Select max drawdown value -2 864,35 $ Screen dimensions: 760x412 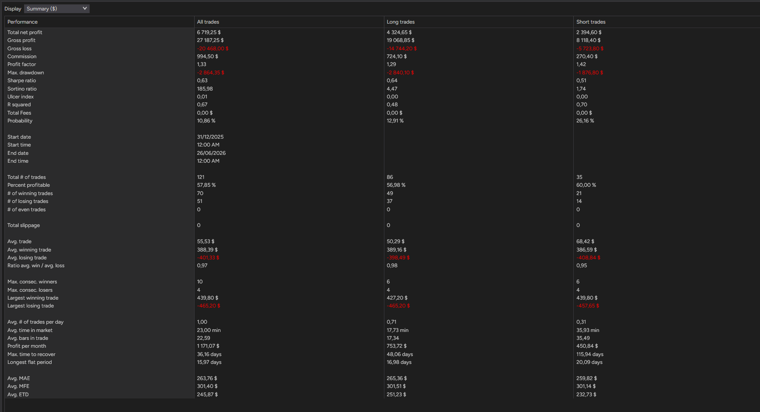tap(211, 73)
